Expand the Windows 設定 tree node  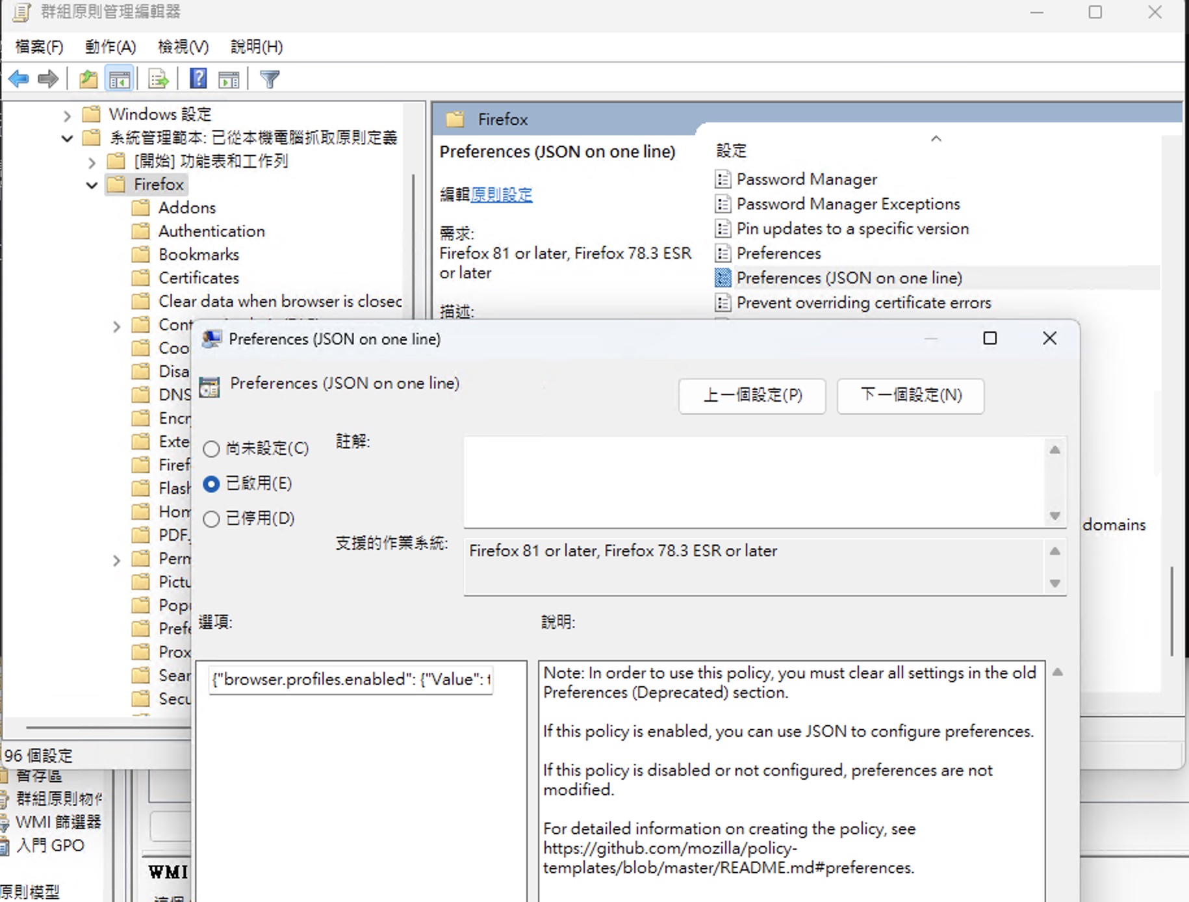pyautogui.click(x=66, y=116)
